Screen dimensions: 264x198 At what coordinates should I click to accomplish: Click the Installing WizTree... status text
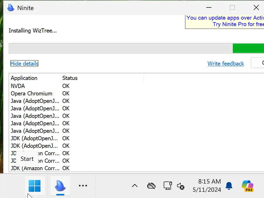click(33, 31)
